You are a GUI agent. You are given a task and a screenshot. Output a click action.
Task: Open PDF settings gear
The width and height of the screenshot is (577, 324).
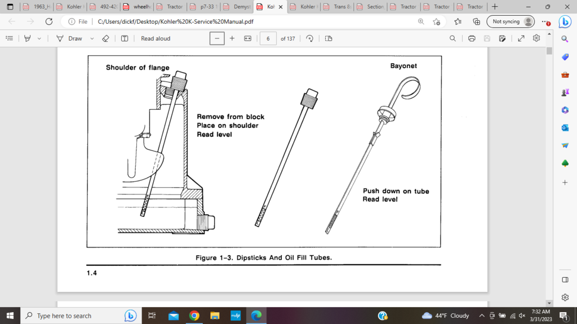[536, 38]
